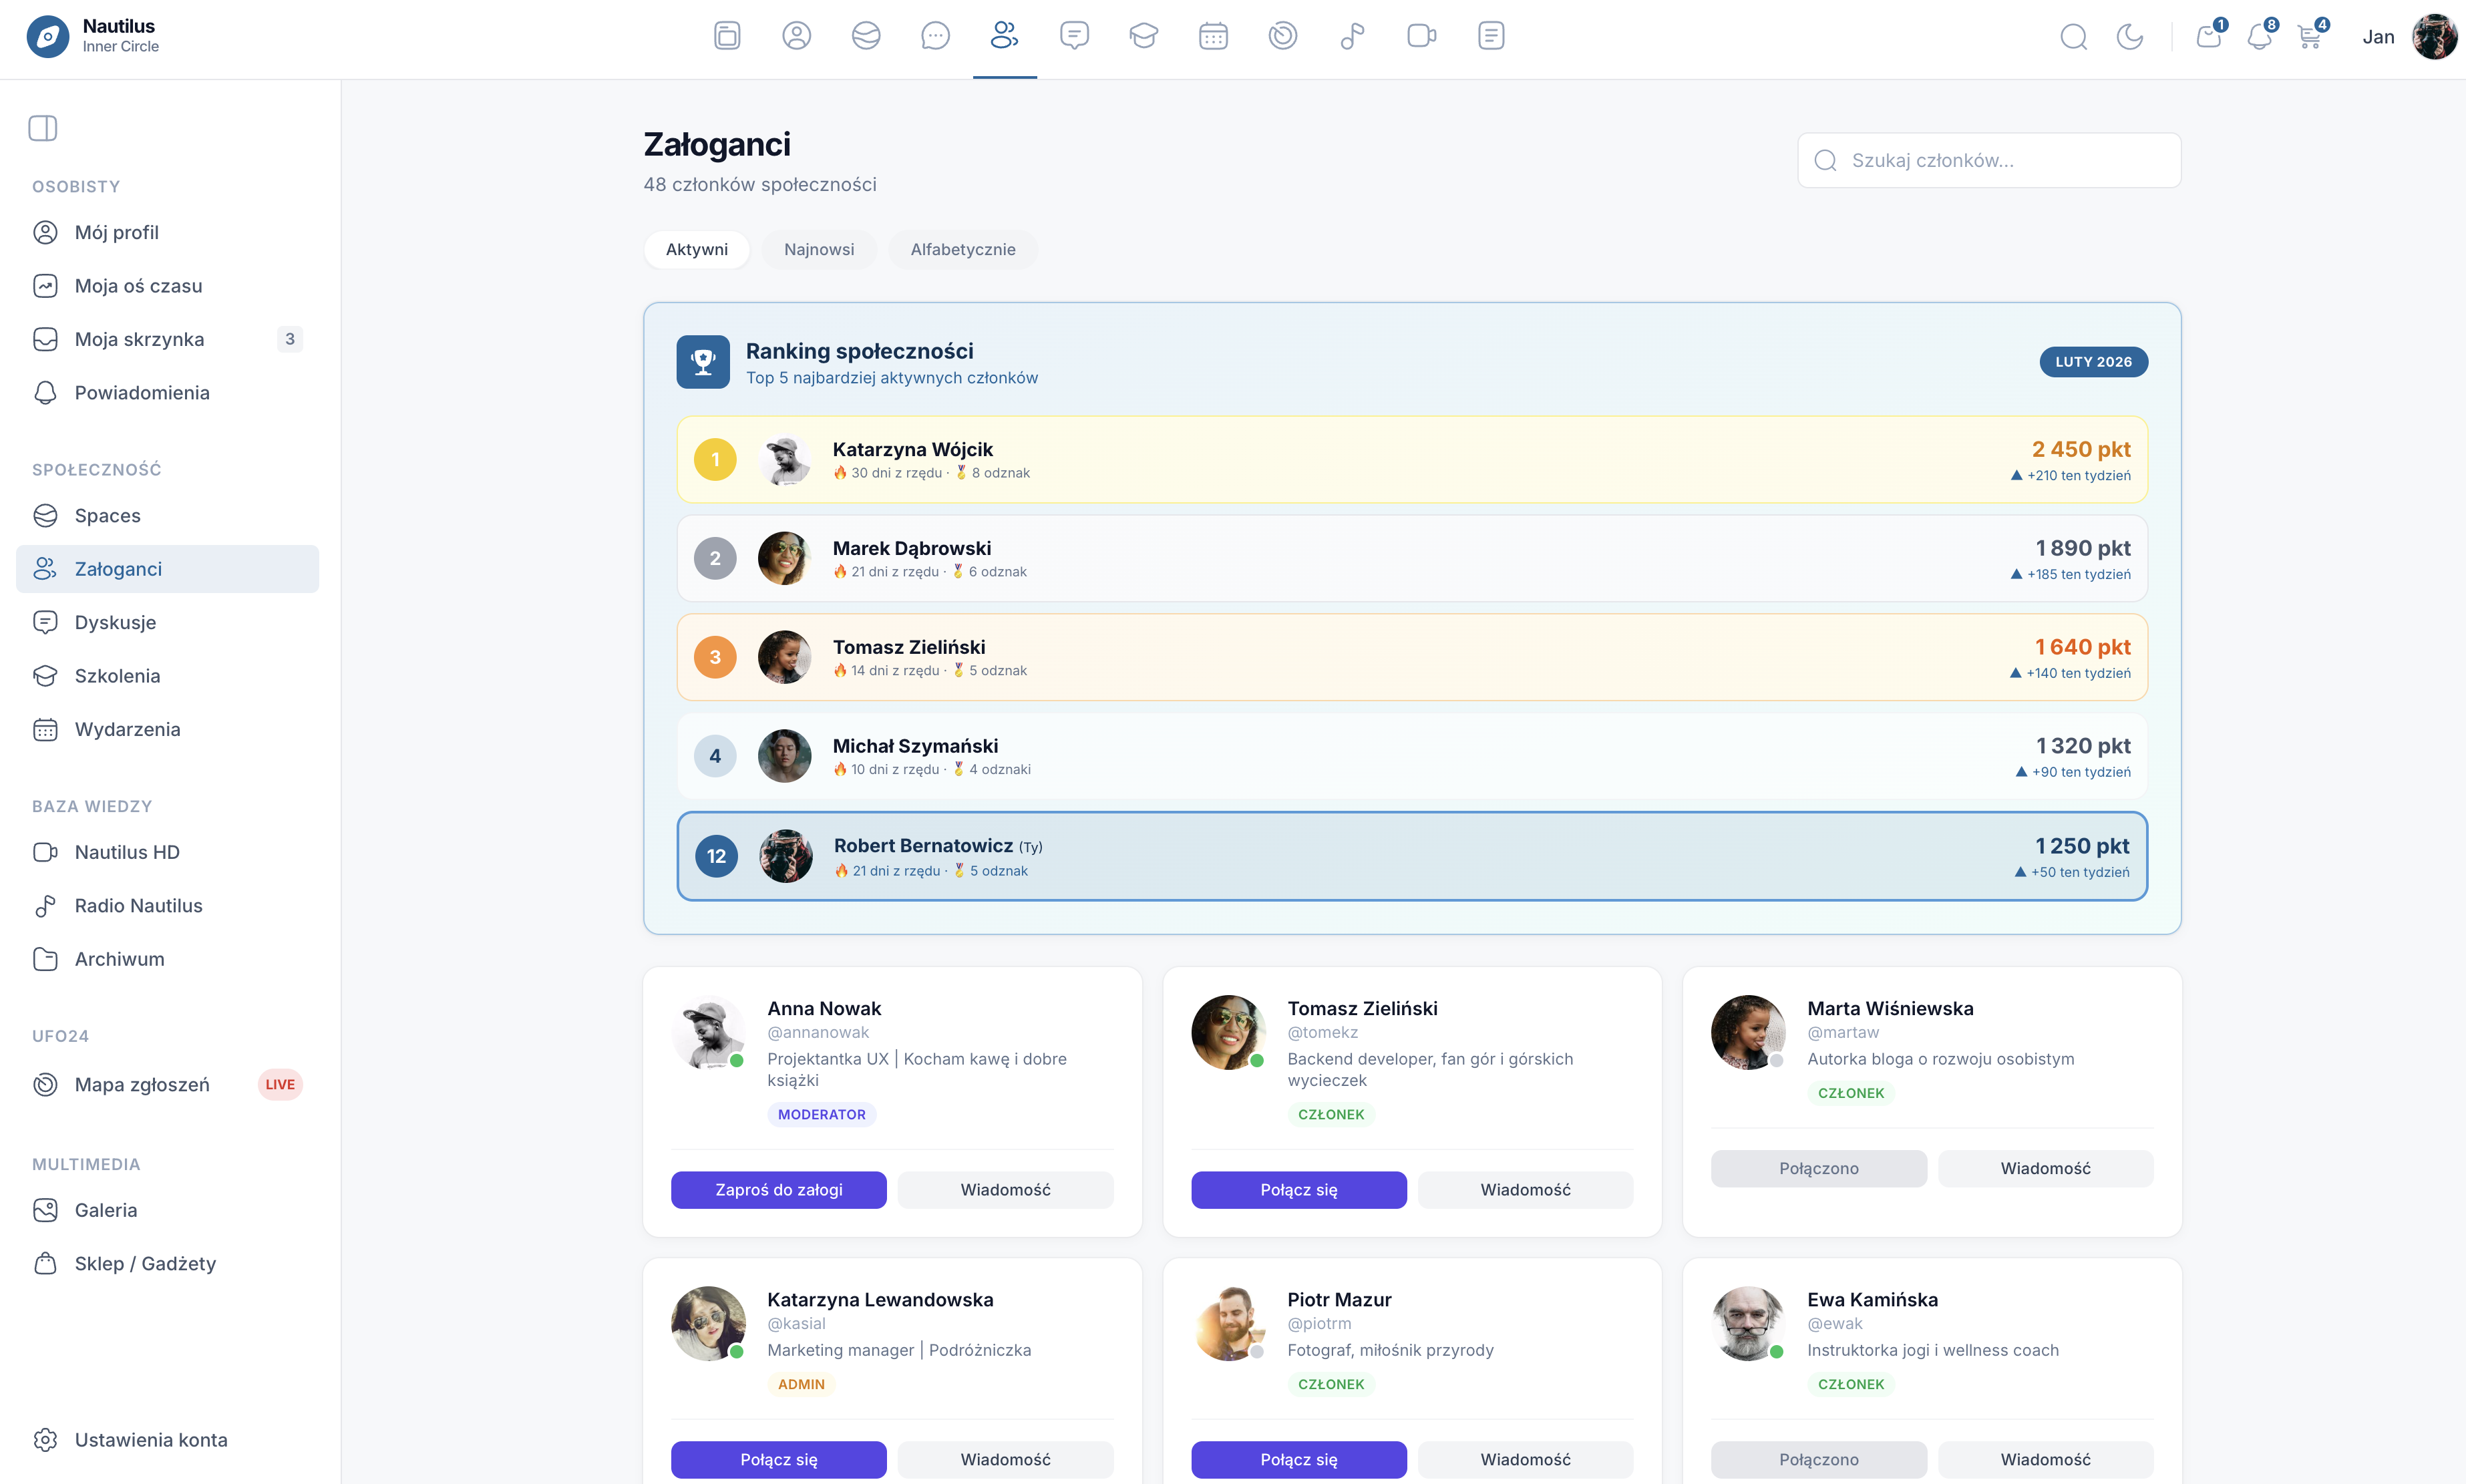The image size is (2466, 1484).
Task: Open music note icon in top navigation
Action: pos(1352,36)
